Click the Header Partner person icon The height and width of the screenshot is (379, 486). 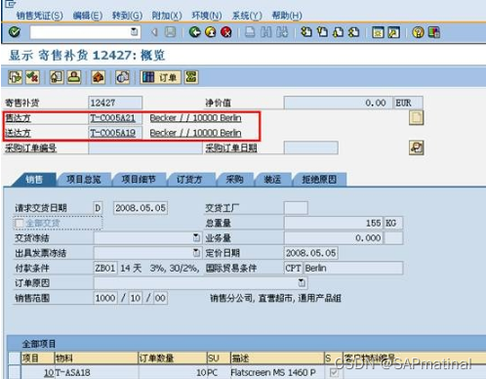[x=74, y=77]
